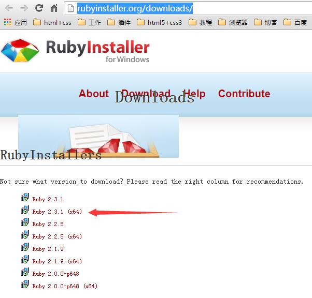This screenshot has height=298, width=312.
Task: Click installer icon beside Ruby 2.3.1 (x64)
Action: [25, 210]
